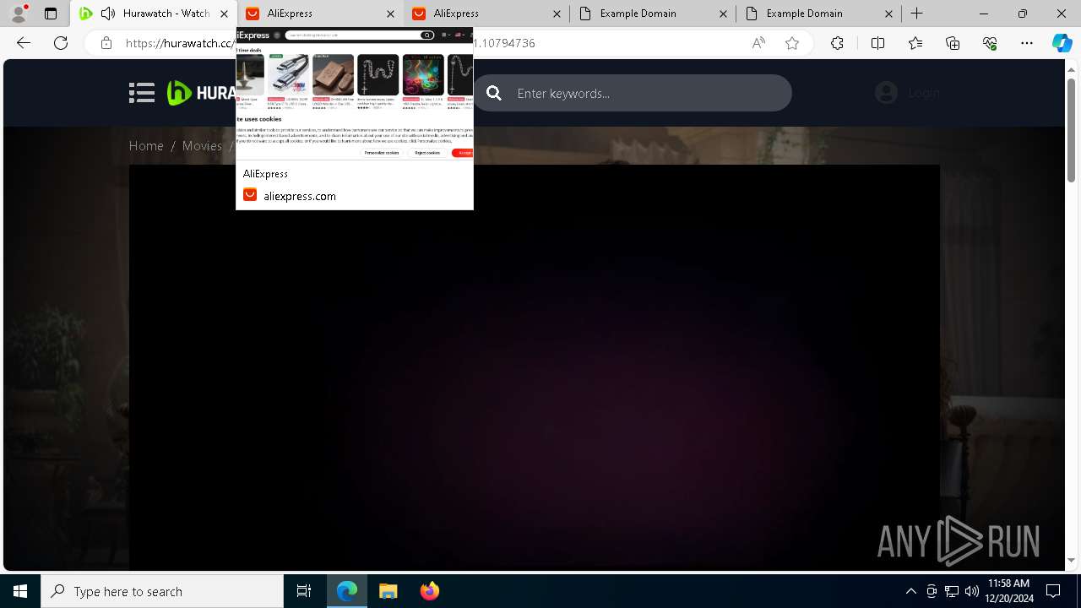Image resolution: width=1081 pixels, height=608 pixels.
Task: Click the AliExpress tab preview thumbnail
Action: (x=355, y=94)
